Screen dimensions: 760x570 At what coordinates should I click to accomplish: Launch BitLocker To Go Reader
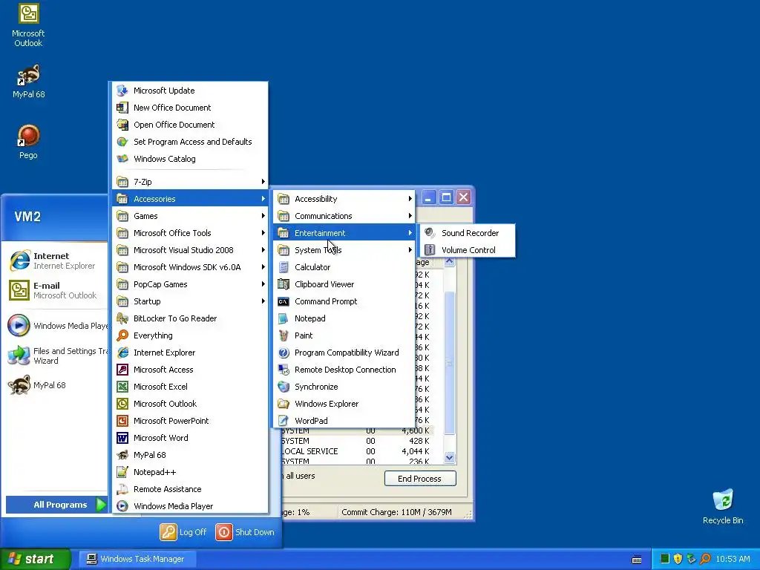190,318
